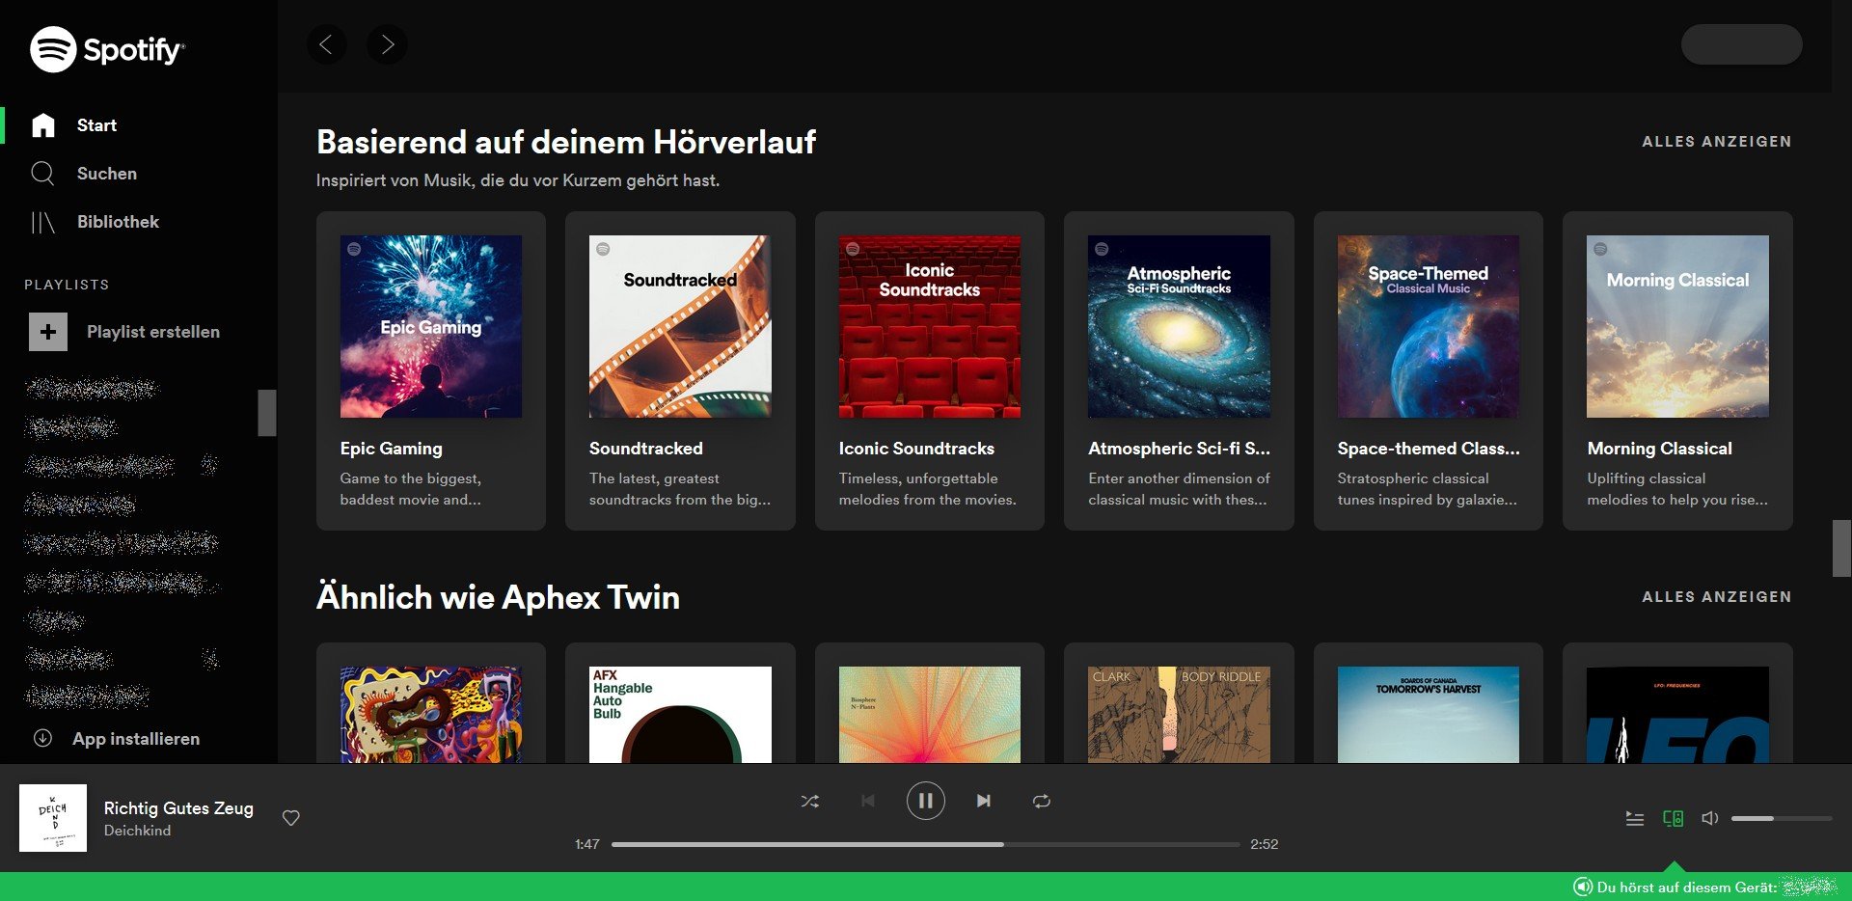Open the Clark Body Riddle album
The height and width of the screenshot is (901, 1852).
pos(1179,715)
